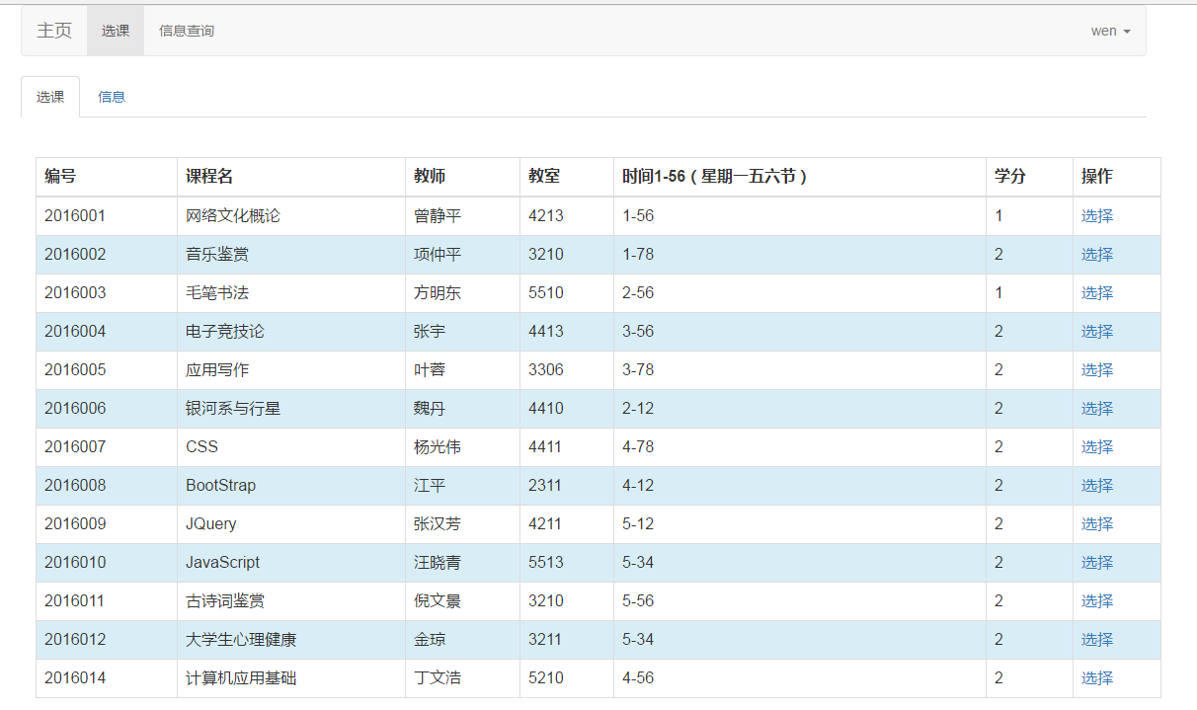This screenshot has width=1197, height=710.
Task: Click teacher name 魏丹
Action: [x=430, y=408]
